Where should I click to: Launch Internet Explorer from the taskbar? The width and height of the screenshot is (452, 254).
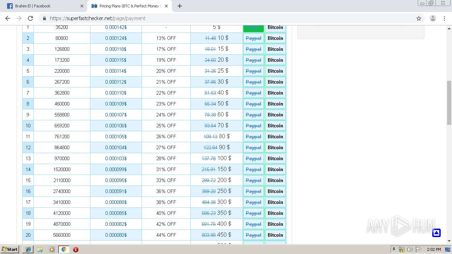click(28, 249)
